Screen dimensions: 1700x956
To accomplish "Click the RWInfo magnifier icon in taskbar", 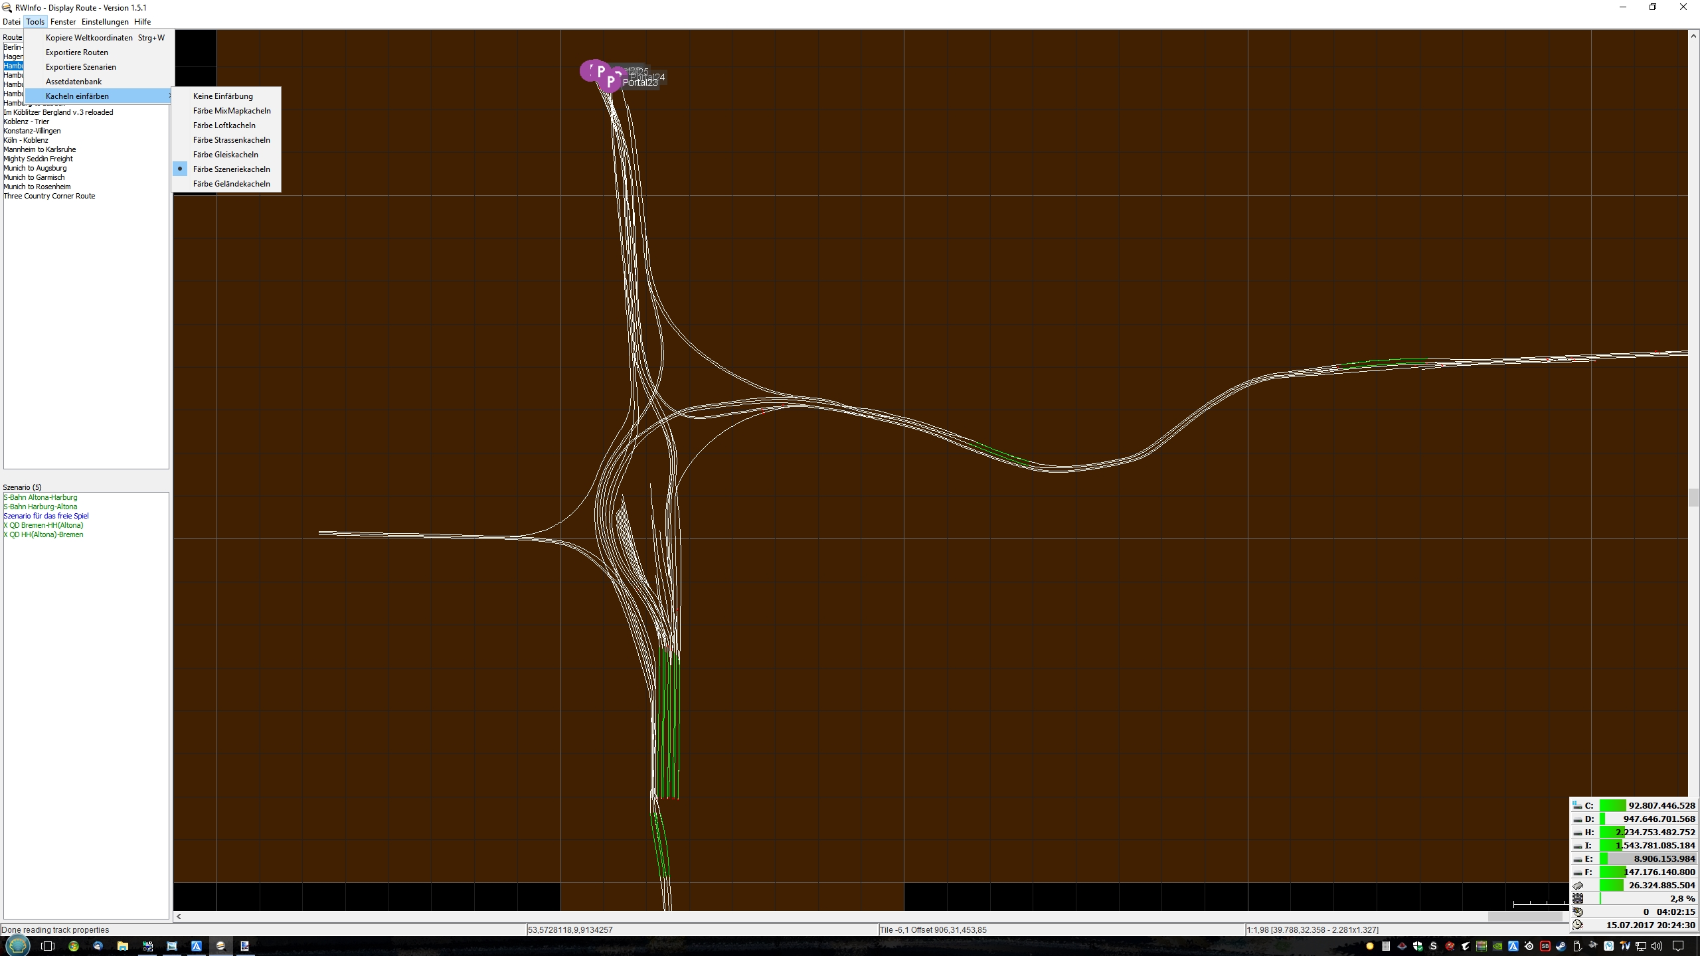I will [220, 946].
